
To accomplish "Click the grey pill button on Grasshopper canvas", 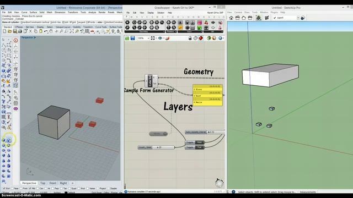I will coord(158,134).
